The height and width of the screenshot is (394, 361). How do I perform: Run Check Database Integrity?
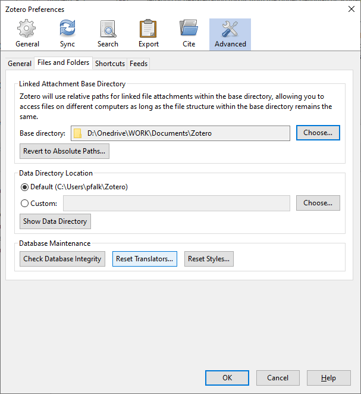62,259
